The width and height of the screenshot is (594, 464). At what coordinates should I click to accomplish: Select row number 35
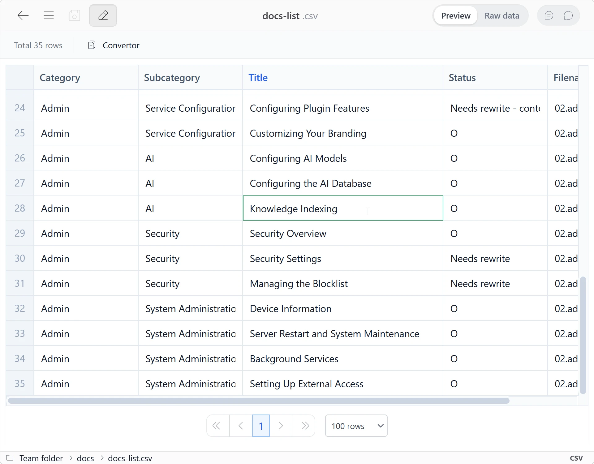click(x=20, y=384)
